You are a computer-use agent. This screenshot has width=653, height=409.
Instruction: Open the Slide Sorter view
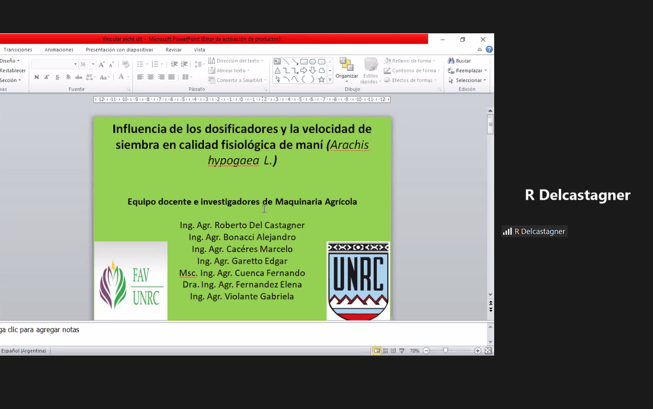coord(385,351)
